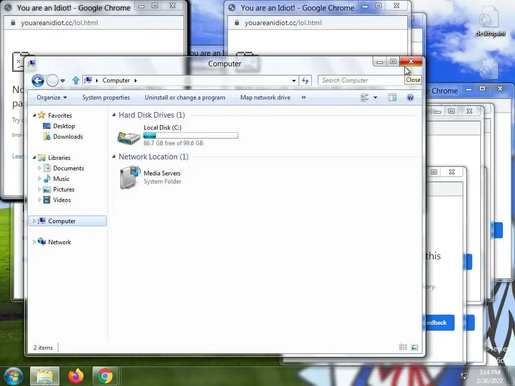Open the Documents library
The image size is (515, 386).
[68, 168]
